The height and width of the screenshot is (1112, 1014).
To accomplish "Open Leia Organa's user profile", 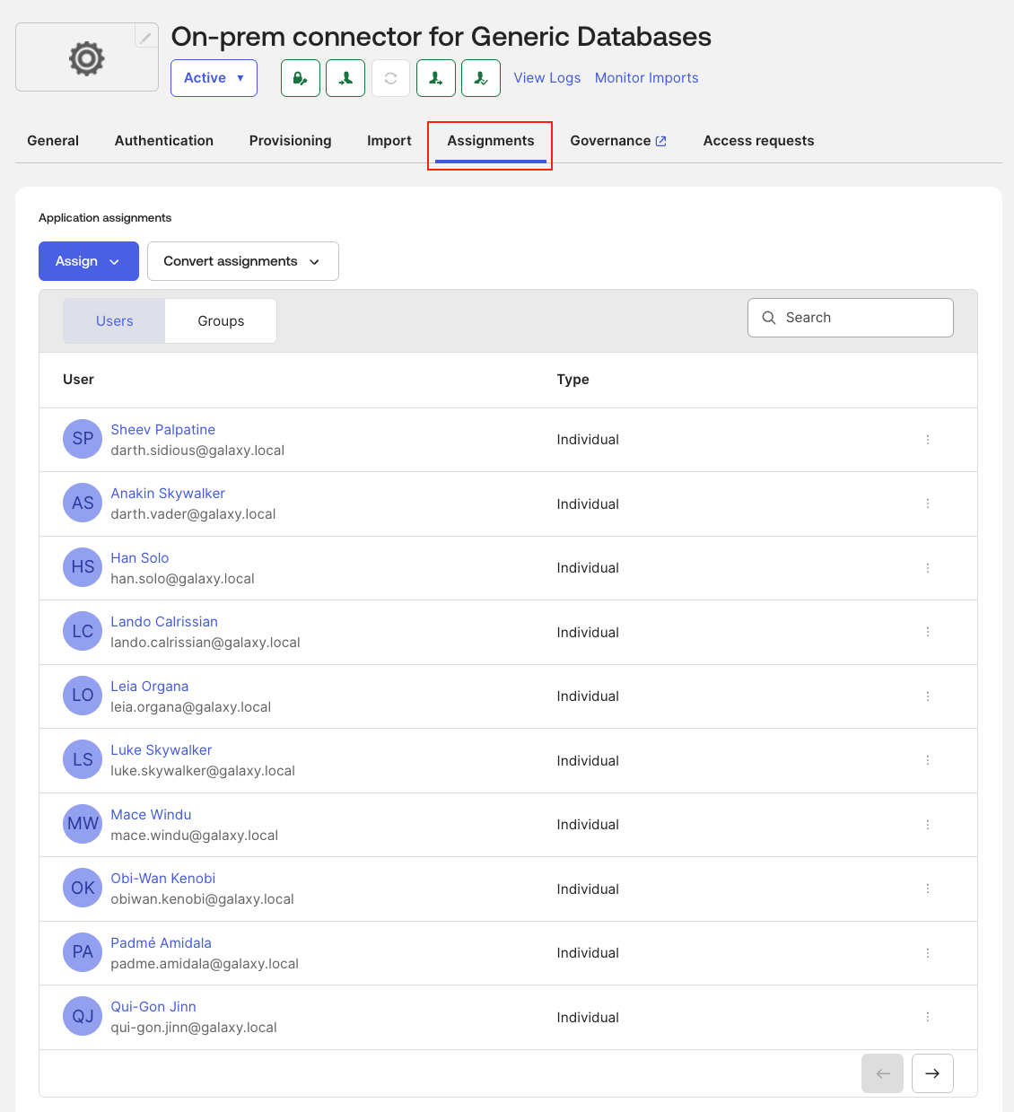I will pyautogui.click(x=149, y=686).
